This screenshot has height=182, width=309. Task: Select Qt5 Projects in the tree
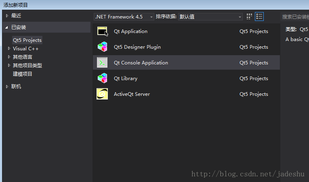pyautogui.click(x=27, y=40)
